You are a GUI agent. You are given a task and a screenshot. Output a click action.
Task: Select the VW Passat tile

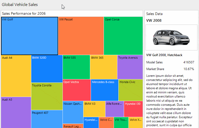click(x=81, y=36)
